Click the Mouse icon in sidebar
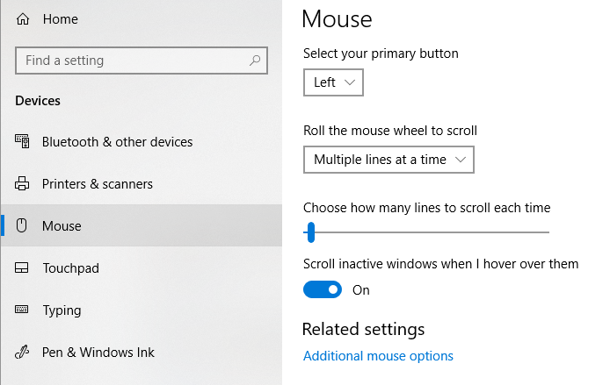 point(23,226)
